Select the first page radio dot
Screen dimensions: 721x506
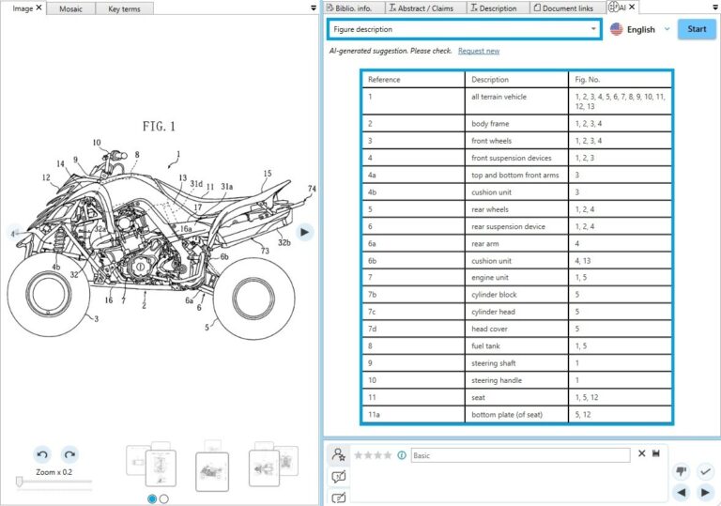coord(152,498)
